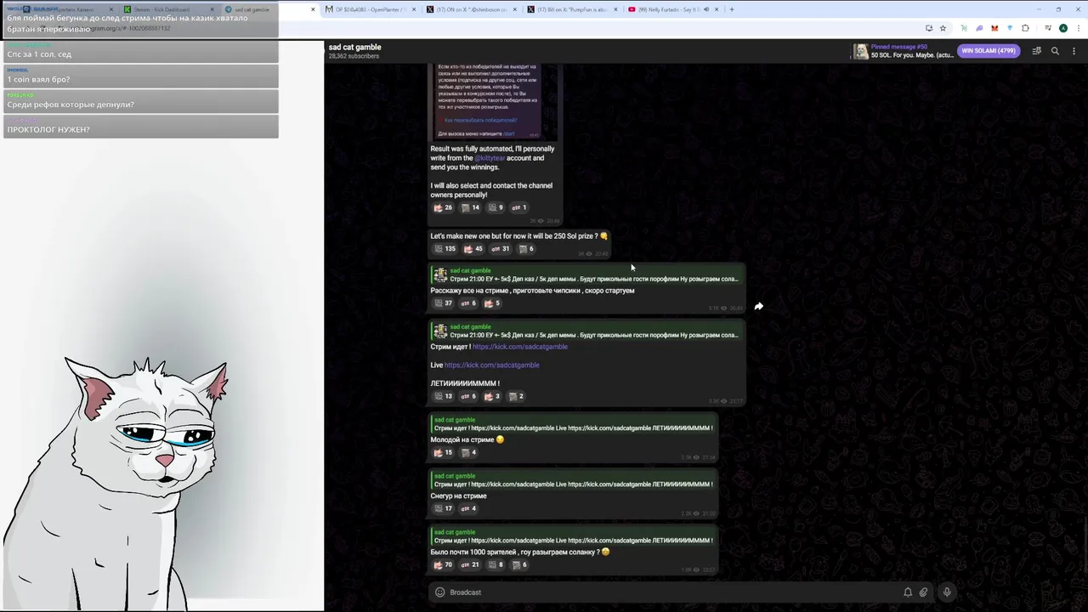Add the 9 reaction on automated result post
Screen dimensions: 1088x612
point(496,207)
